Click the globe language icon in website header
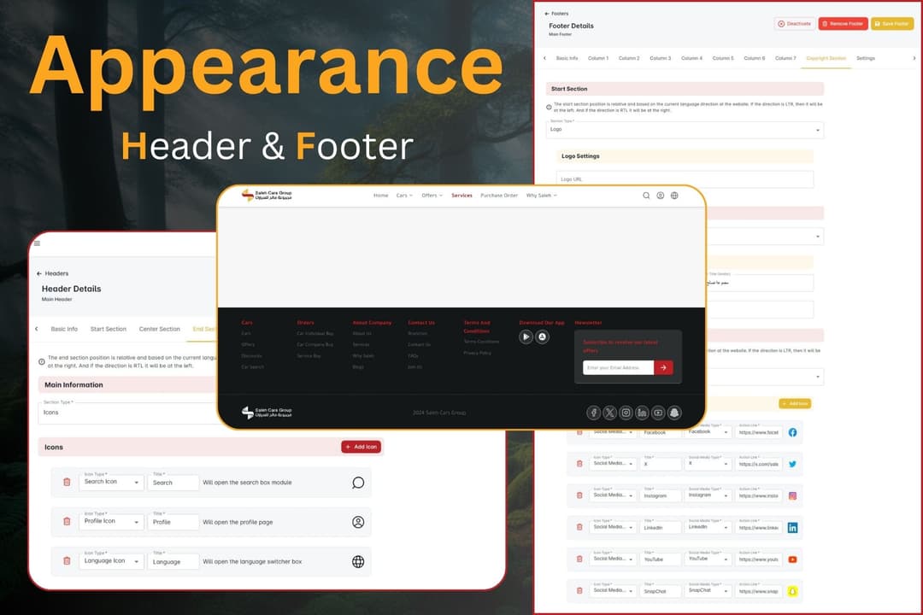 pos(674,196)
